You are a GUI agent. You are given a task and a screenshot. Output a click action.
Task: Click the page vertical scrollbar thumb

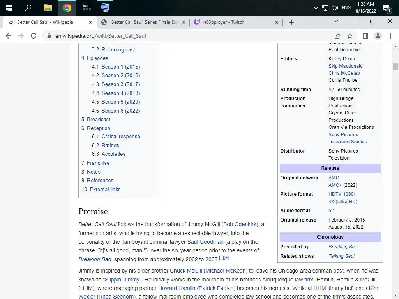coord(395,66)
